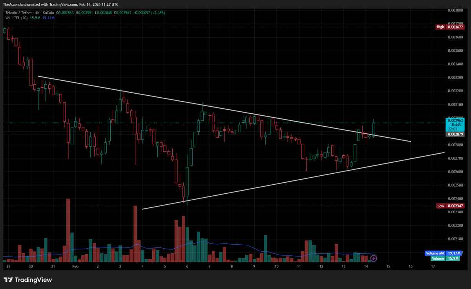Click the 6 date axis label
Screen dimensions: 471x289
point(187,266)
